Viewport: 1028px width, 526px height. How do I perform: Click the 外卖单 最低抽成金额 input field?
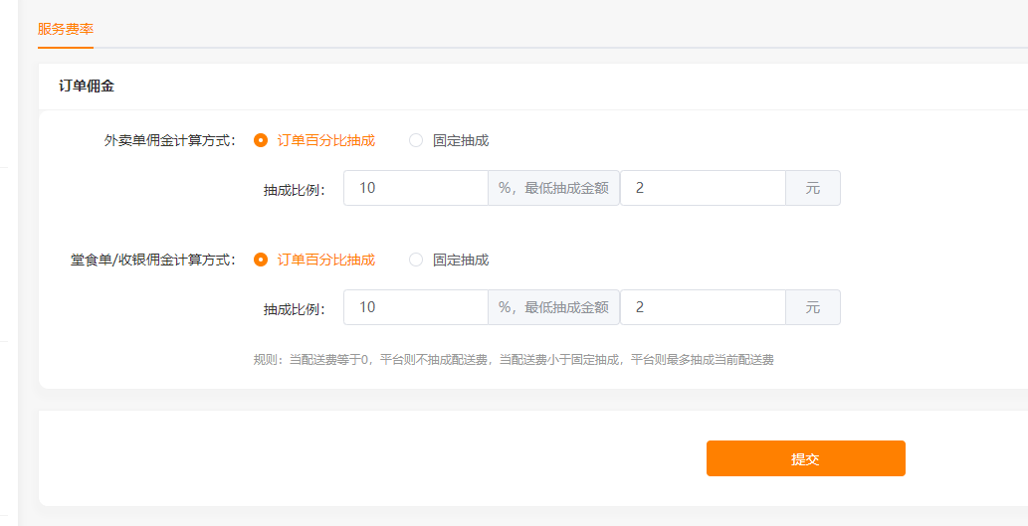(703, 188)
